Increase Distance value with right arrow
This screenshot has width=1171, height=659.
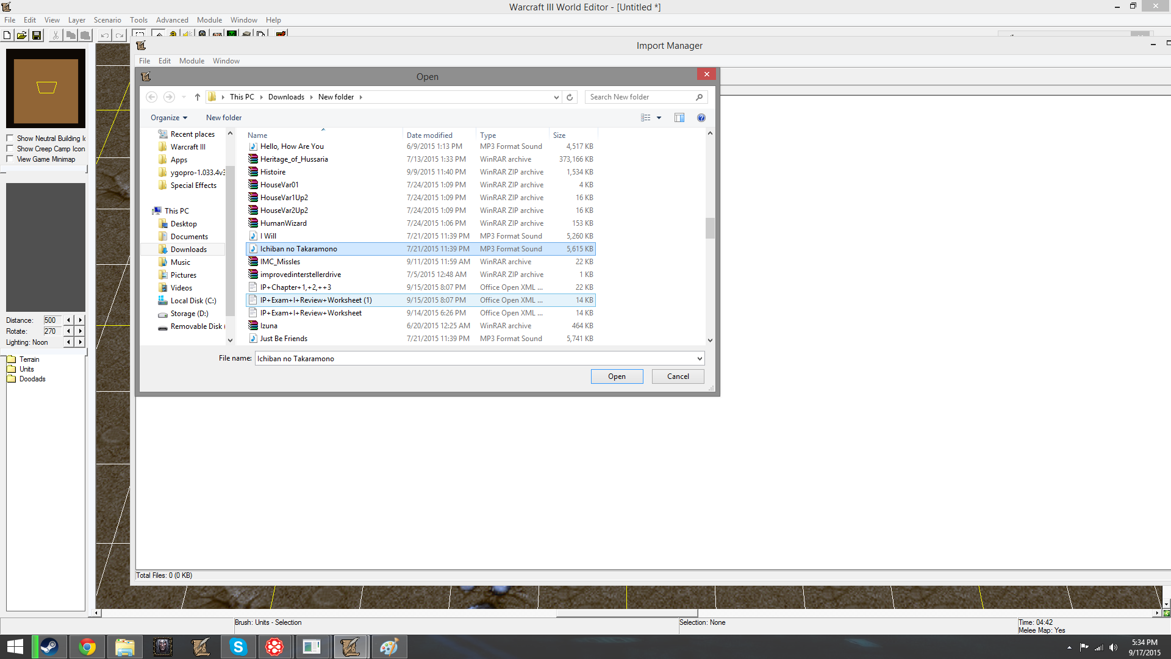point(80,320)
